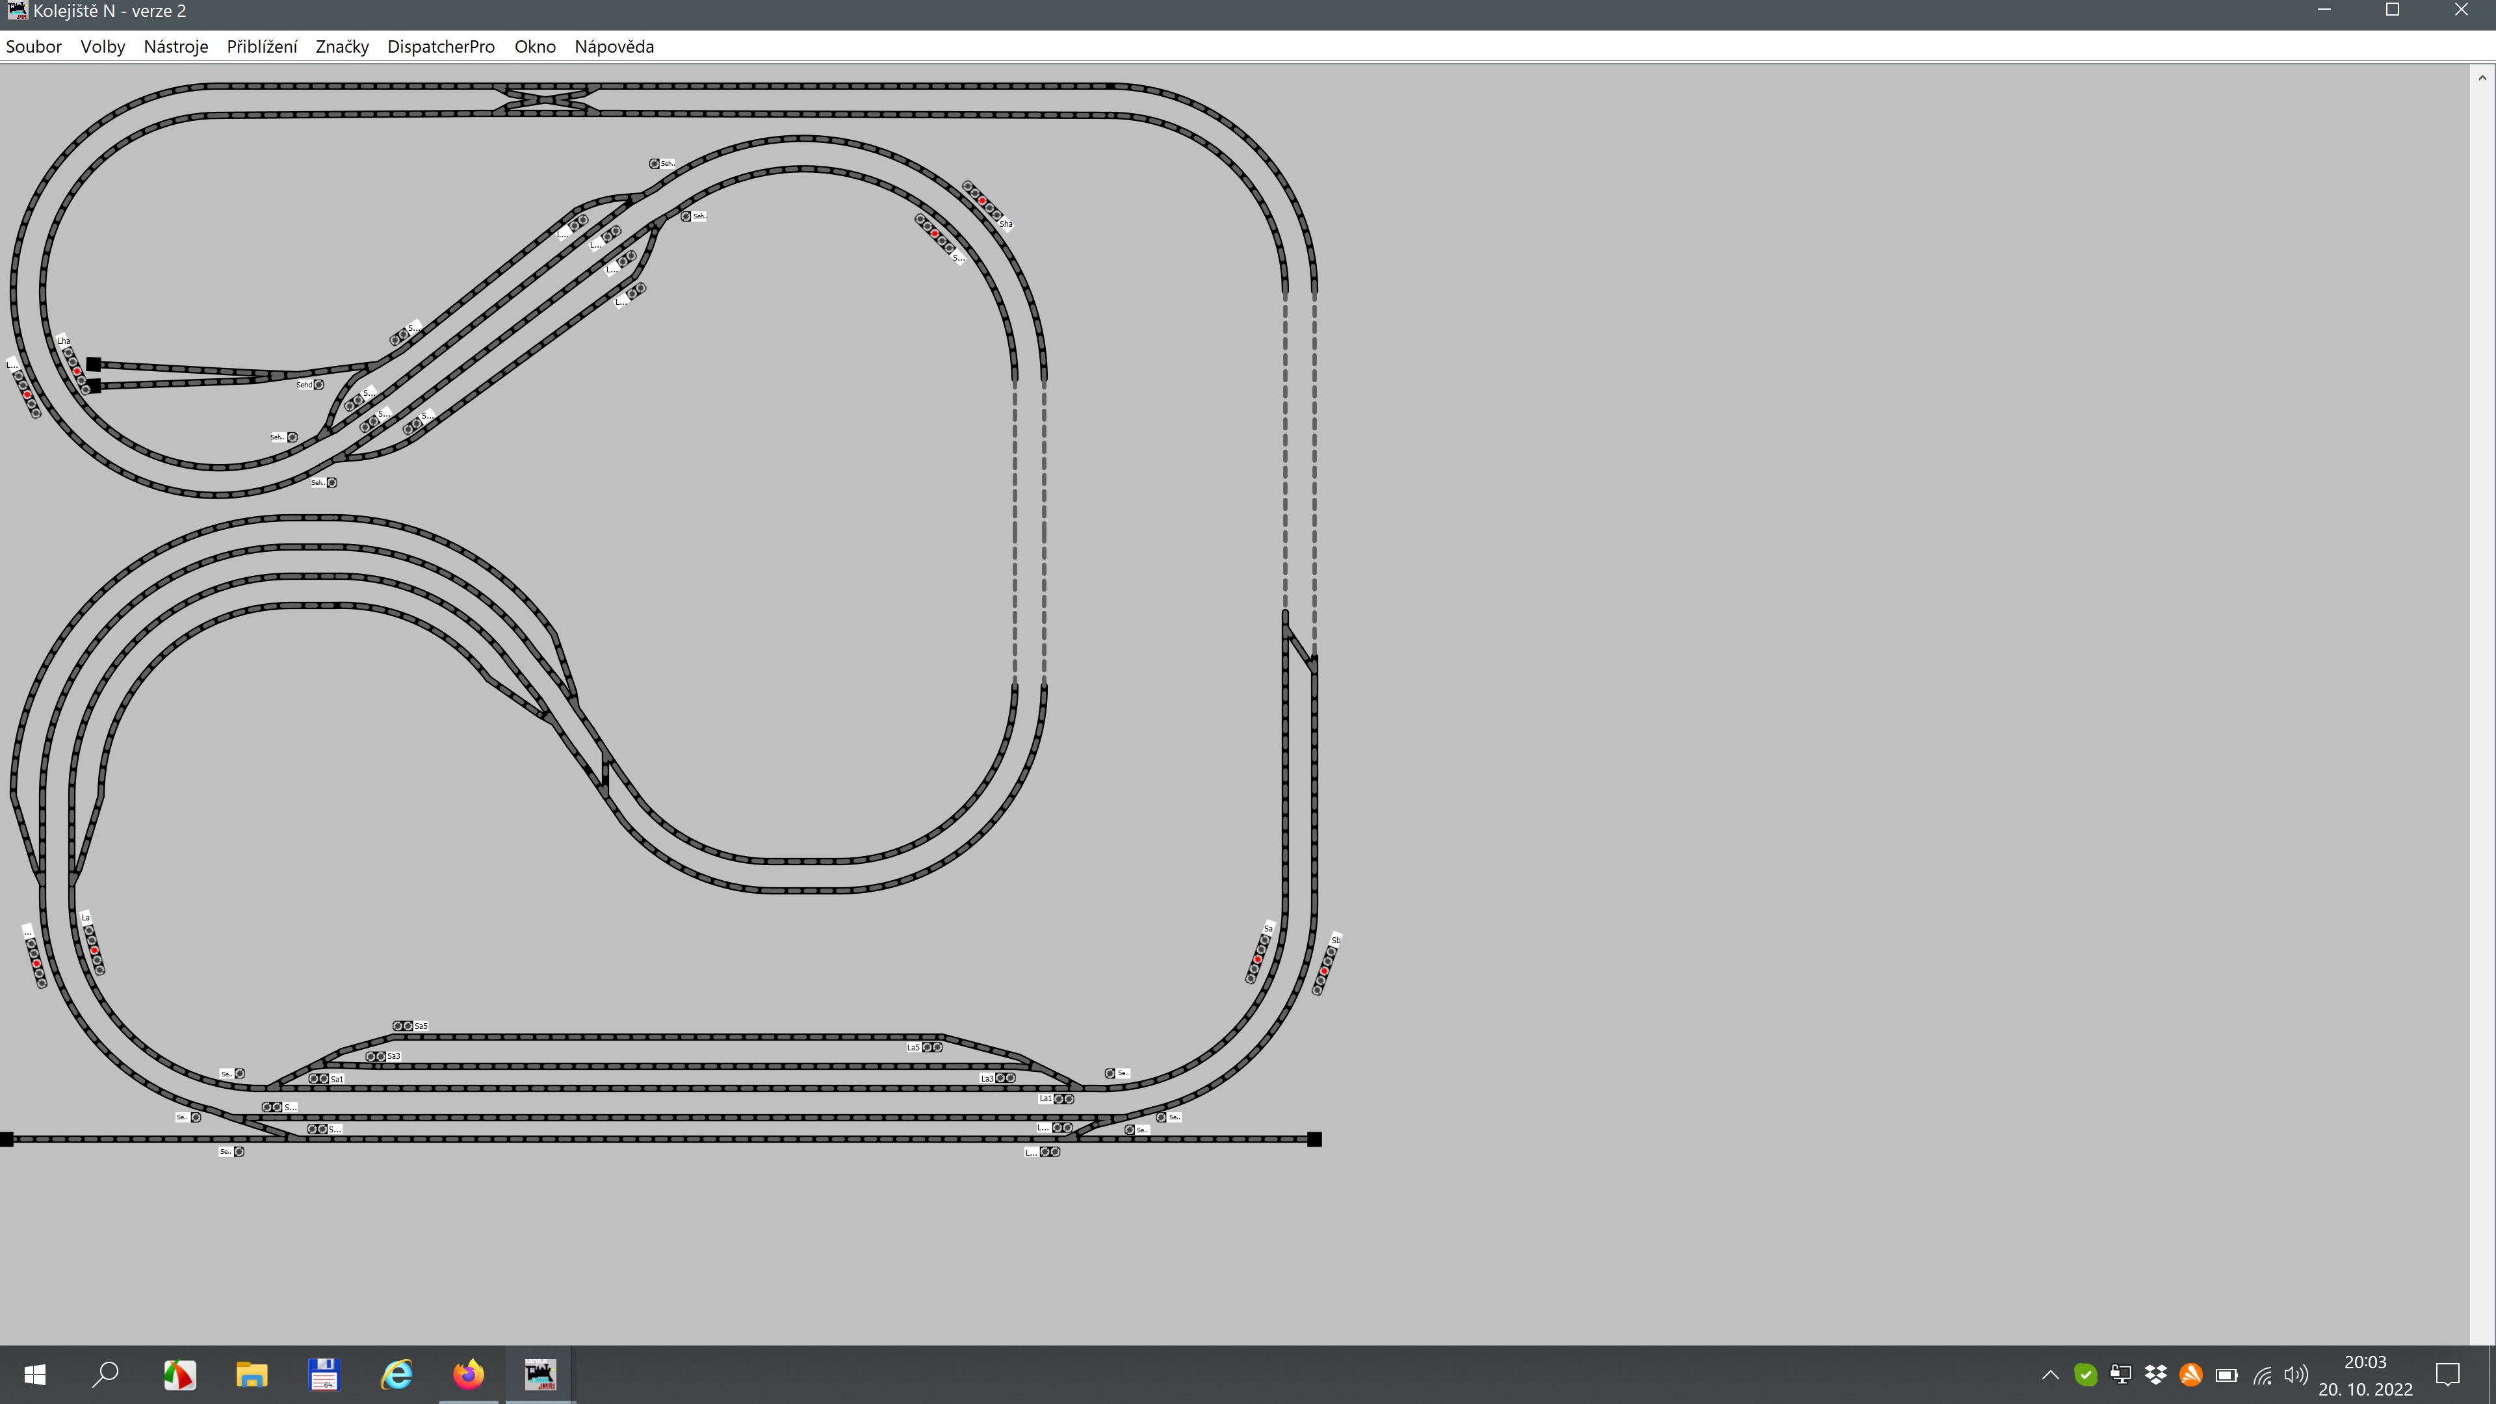The height and width of the screenshot is (1404, 2496).
Task: Click the La3 signal head icon
Action: [x=1006, y=1078]
